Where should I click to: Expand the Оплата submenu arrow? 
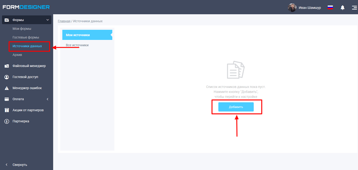pyautogui.click(x=48, y=99)
